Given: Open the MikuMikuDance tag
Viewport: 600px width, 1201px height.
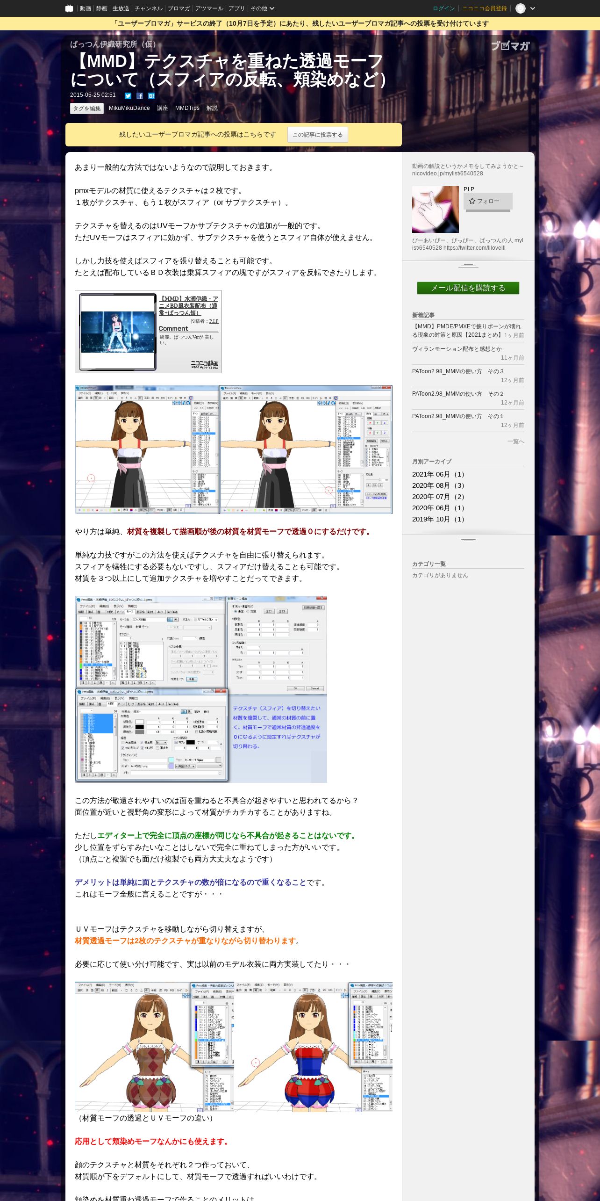Looking at the screenshot, I should point(129,108).
